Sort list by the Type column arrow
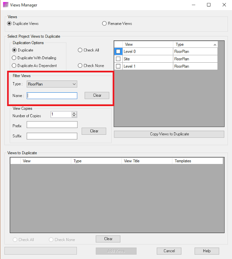The height and width of the screenshot is (259, 232). [x=215, y=45]
